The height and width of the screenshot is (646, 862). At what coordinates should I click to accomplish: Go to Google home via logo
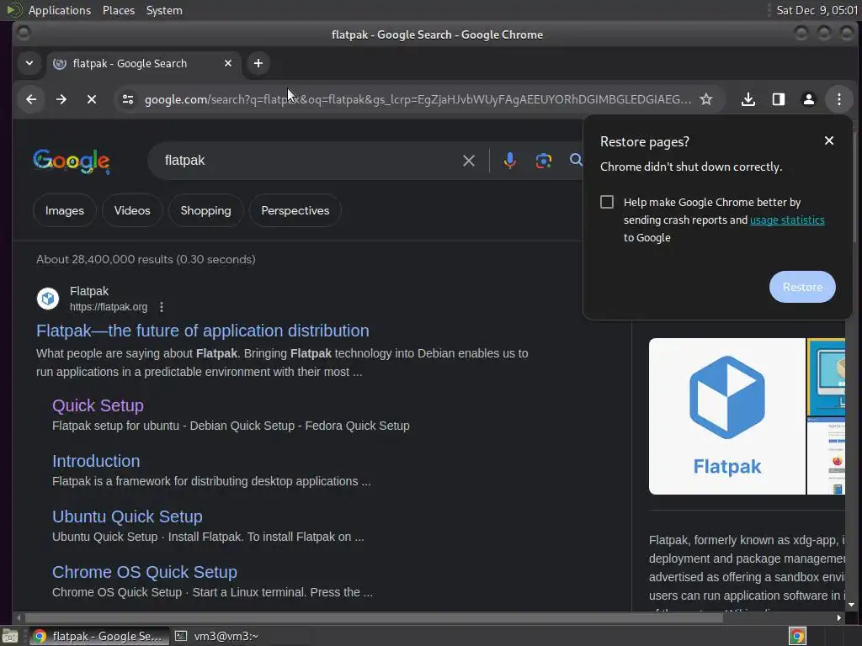(x=72, y=161)
